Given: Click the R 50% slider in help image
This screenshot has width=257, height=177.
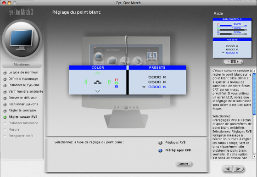Looking at the screenshot, I should point(232,26).
